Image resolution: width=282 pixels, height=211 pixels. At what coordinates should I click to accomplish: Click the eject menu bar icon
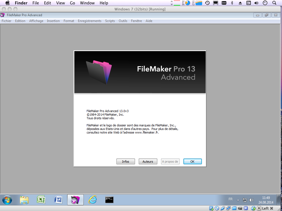pos(240,3)
